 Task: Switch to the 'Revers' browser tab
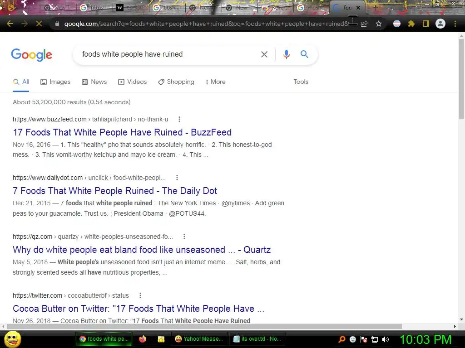pyautogui.click(x=276, y=8)
